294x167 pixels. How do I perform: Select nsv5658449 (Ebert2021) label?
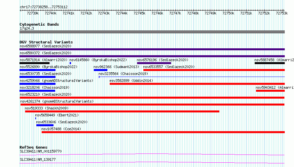57,115
